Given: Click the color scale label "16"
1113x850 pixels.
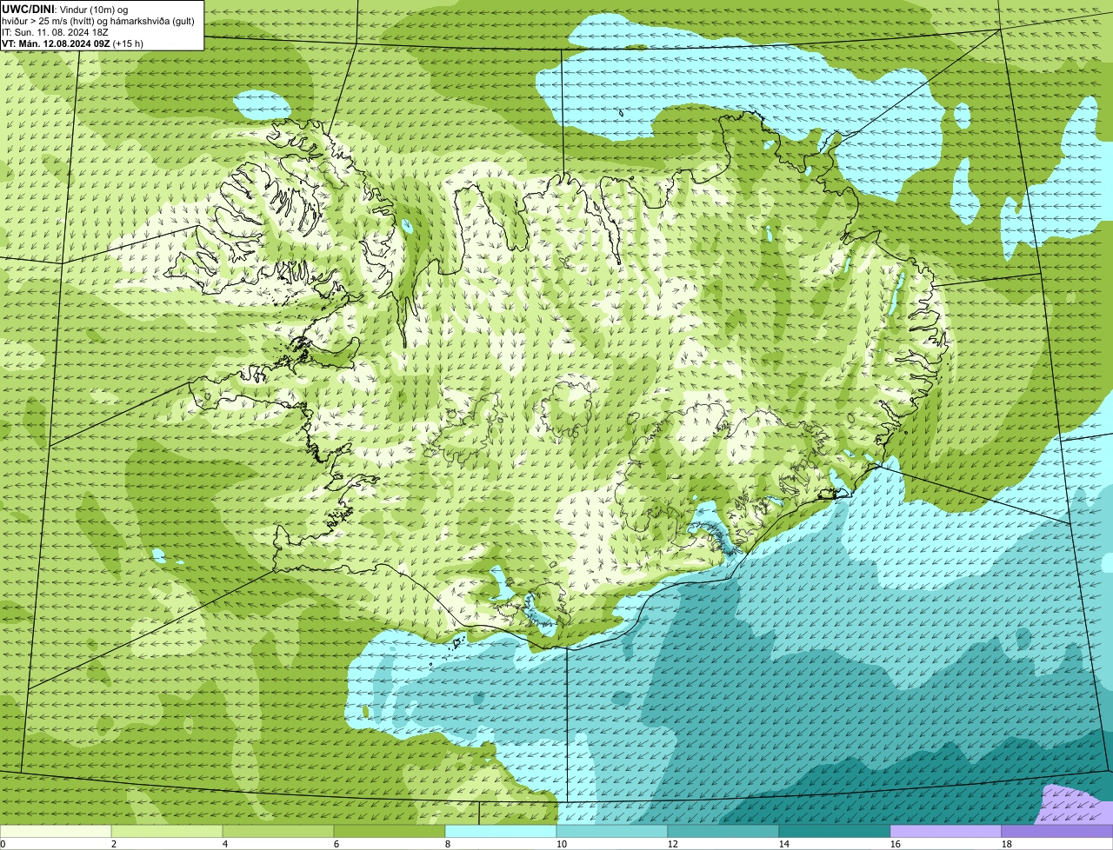Looking at the screenshot, I should click(x=895, y=844).
